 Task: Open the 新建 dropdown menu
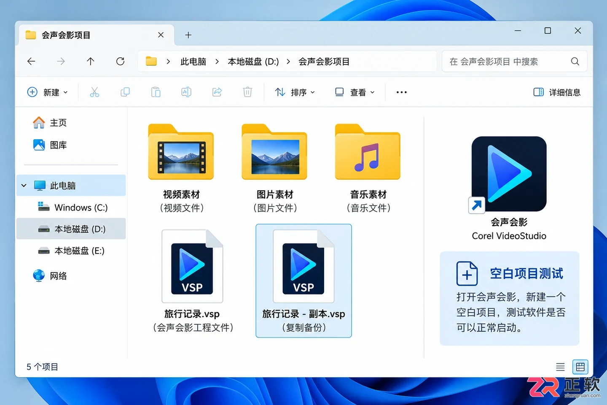tap(47, 92)
